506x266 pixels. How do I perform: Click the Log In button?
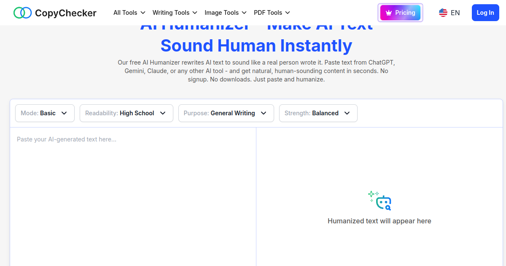(485, 13)
